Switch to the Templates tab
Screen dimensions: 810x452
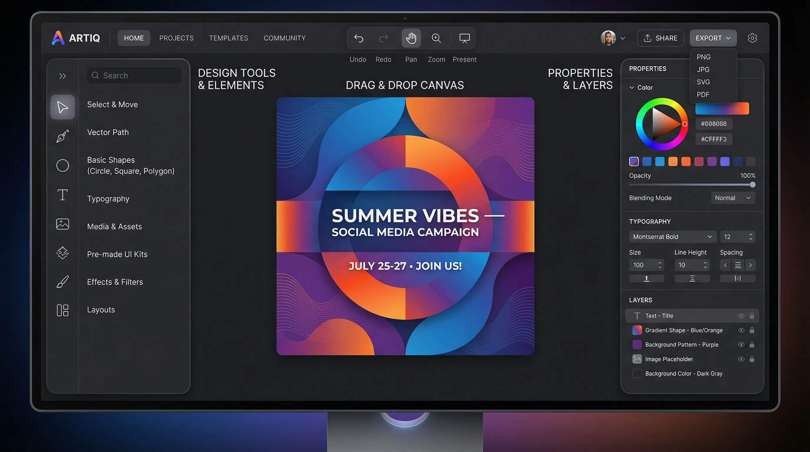229,38
